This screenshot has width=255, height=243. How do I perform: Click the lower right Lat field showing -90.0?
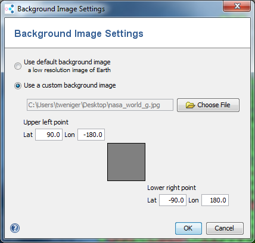point(173,200)
